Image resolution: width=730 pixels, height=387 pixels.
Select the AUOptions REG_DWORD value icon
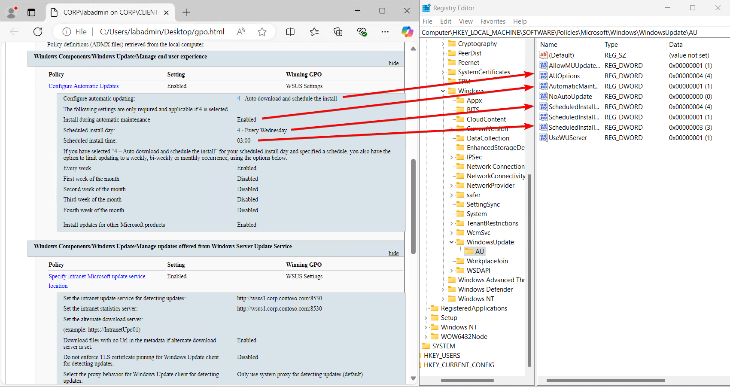(x=543, y=76)
